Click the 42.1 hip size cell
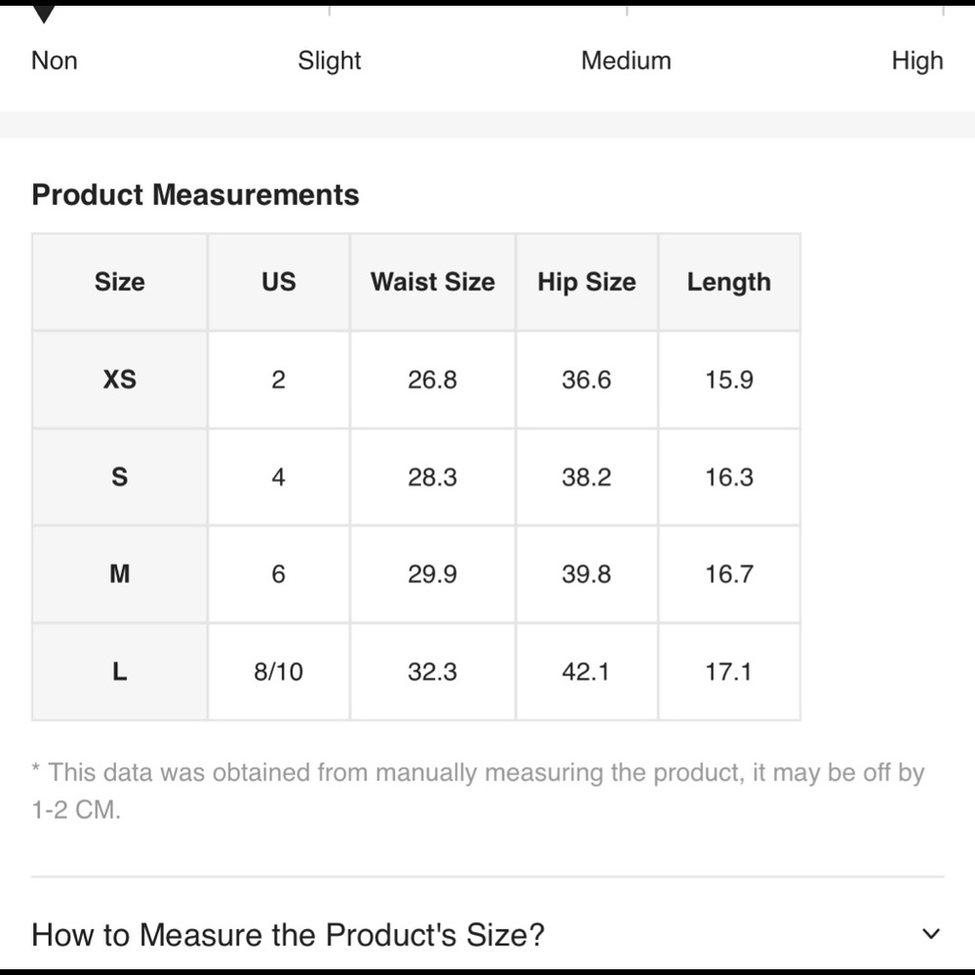Image resolution: width=975 pixels, height=975 pixels. [x=587, y=672]
